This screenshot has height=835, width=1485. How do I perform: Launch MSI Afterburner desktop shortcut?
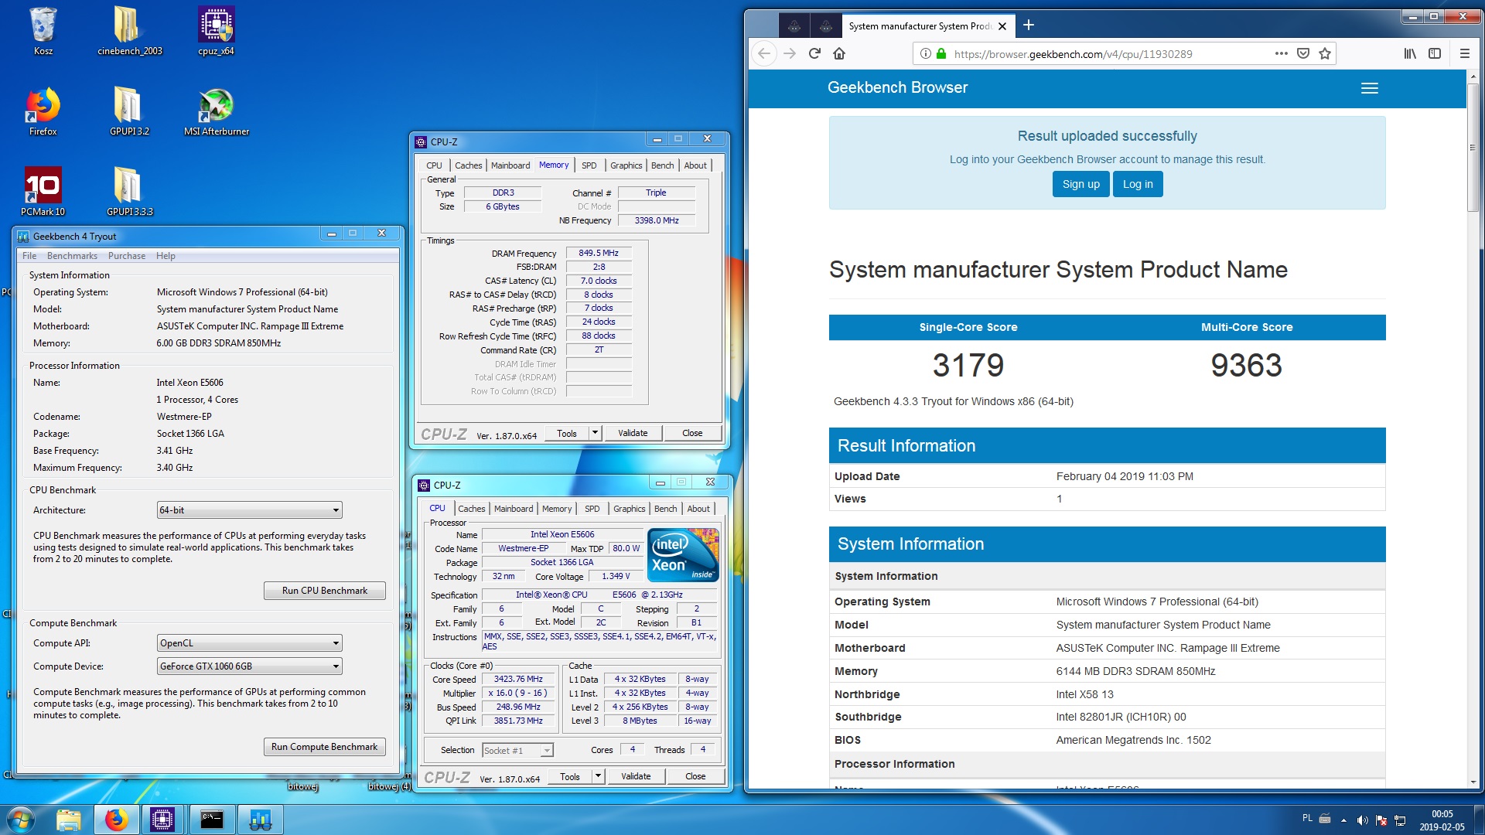[x=216, y=112]
